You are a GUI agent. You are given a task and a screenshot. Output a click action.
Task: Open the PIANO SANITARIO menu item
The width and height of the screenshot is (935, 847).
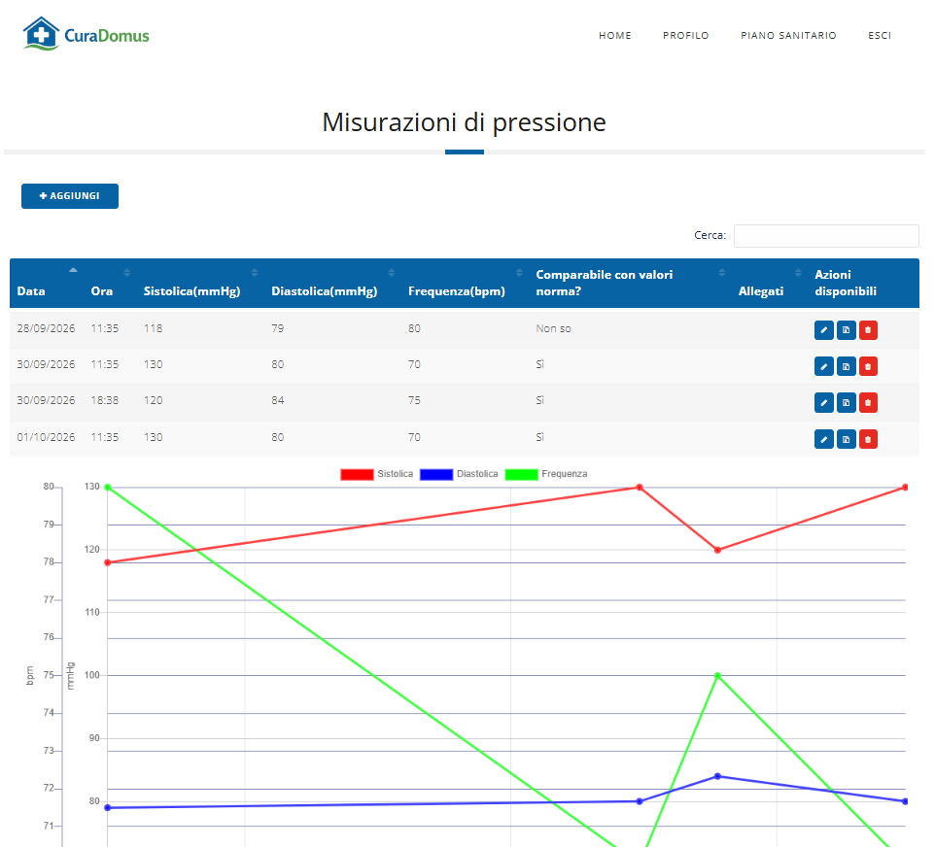[788, 36]
